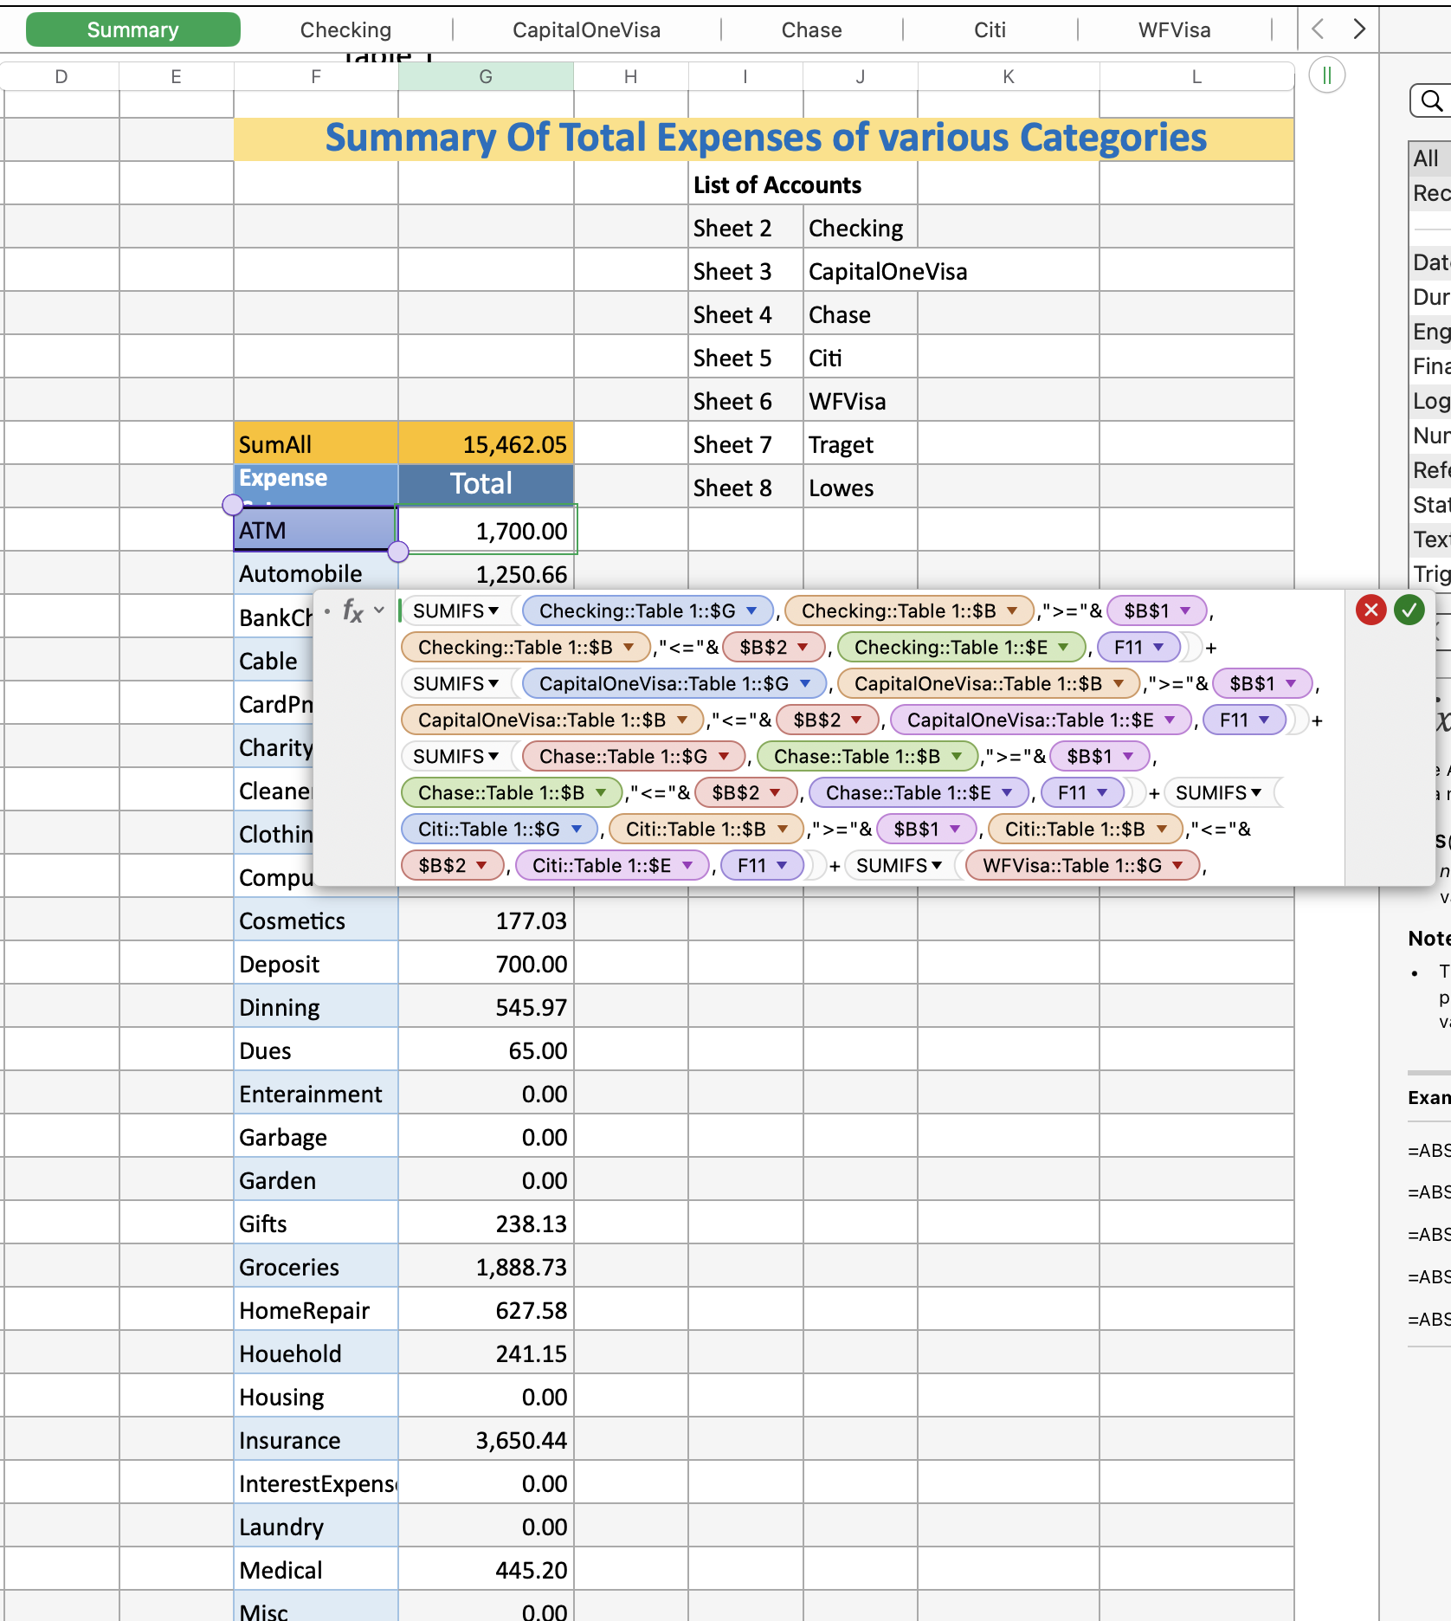Select the Statistical function category

(x=1430, y=505)
